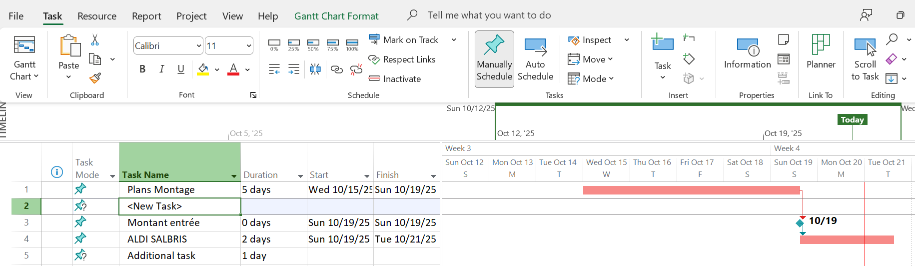Viewport: 915px width, 266px height.
Task: Apply the yellow background fill color
Action: tap(203, 69)
